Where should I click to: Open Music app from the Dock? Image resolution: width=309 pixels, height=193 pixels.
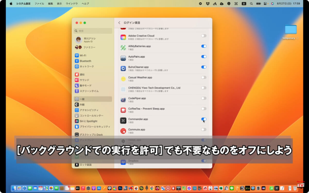click(83, 188)
